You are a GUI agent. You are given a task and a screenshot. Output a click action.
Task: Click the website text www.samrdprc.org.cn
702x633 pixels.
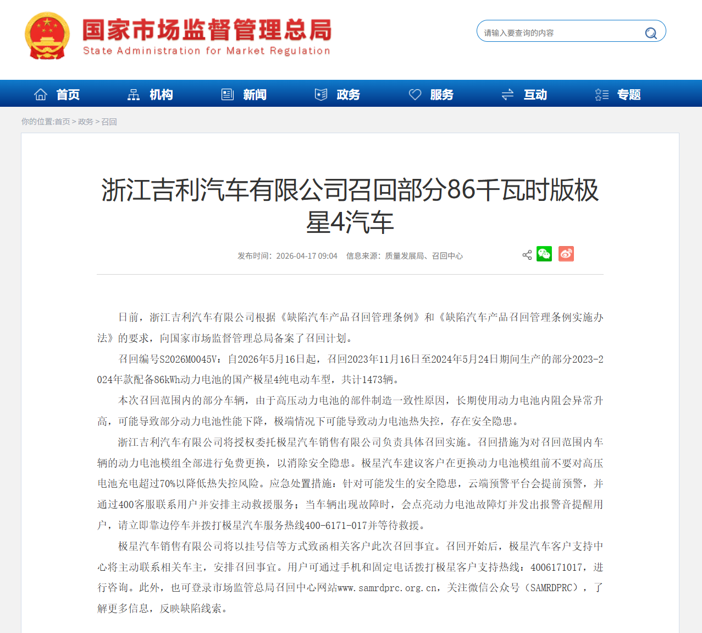point(388,588)
